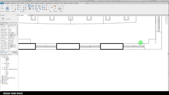Image resolution: width=169 pixels, height=95 pixels.
Task: Open Level 2 floor plan in browser
Action: 7,60
